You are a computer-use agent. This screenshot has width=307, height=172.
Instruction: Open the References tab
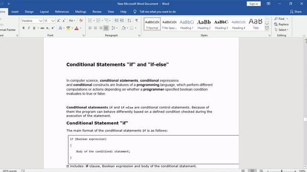62,11
